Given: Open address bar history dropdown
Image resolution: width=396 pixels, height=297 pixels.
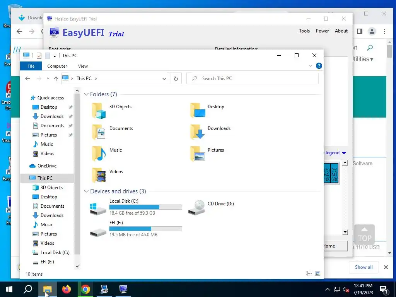Looking at the screenshot, I should coord(164,79).
